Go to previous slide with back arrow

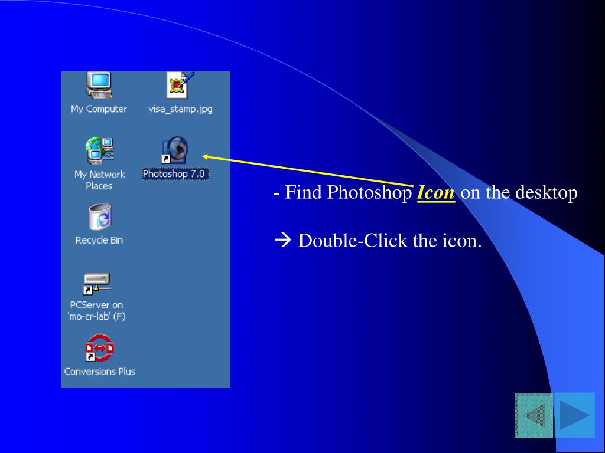(534, 415)
